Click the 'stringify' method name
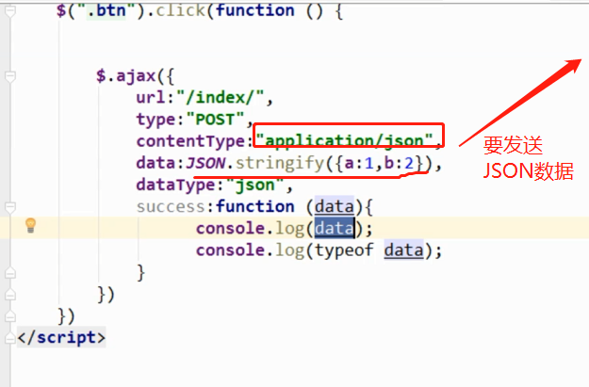 (280, 163)
